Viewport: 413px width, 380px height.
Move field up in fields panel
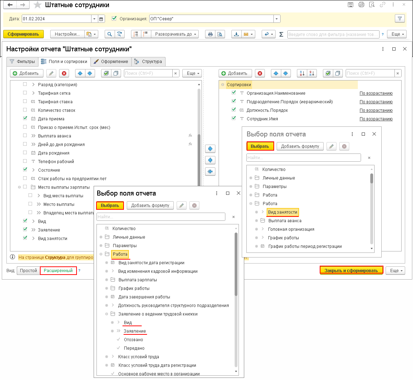pos(80,73)
